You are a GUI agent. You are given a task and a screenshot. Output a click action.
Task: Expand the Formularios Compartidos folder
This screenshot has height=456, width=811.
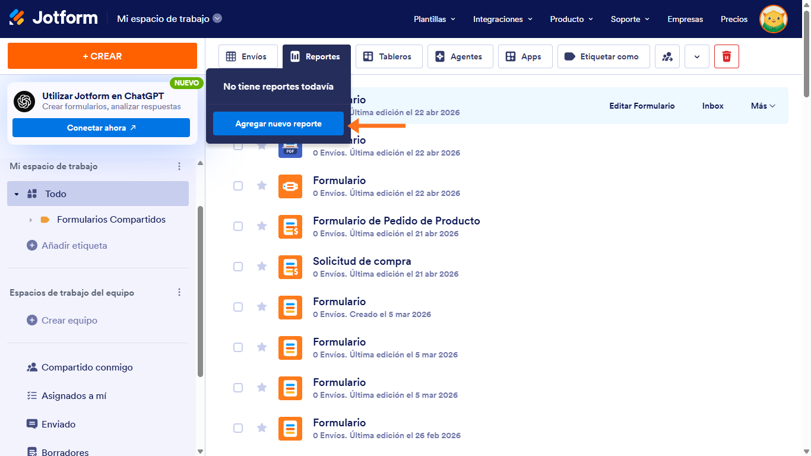[x=30, y=219]
